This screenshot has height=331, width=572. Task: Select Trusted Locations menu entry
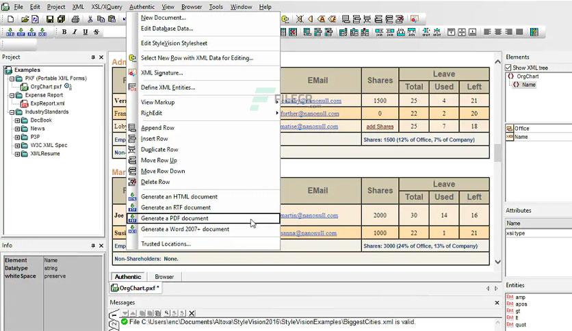coord(203,244)
